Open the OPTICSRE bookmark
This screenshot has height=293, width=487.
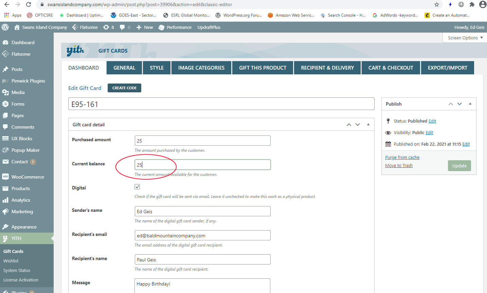point(40,15)
